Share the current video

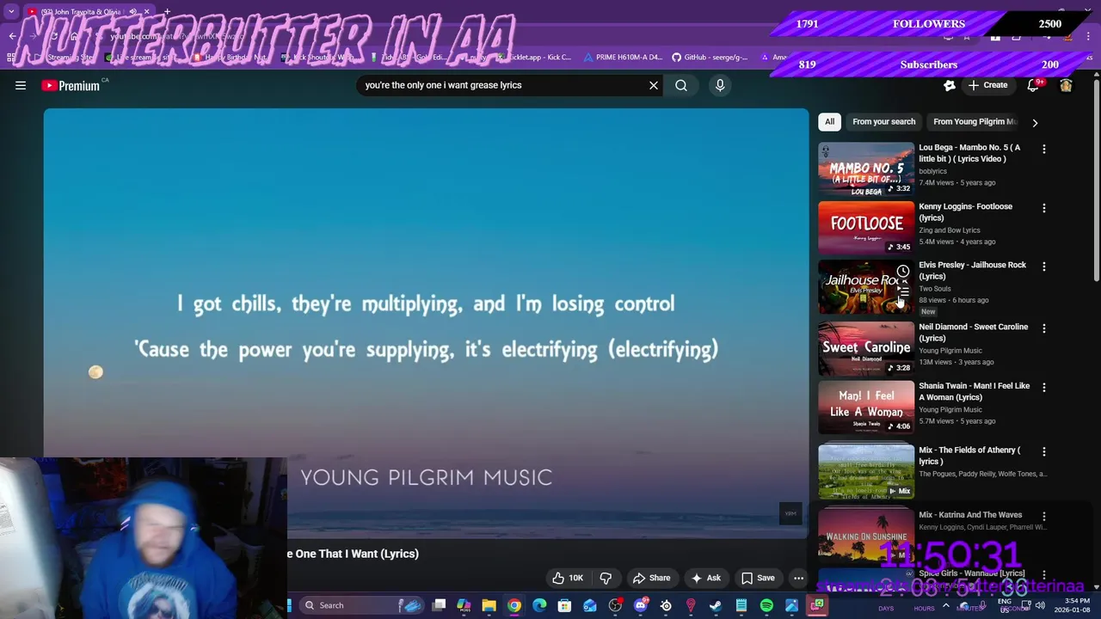(651, 578)
